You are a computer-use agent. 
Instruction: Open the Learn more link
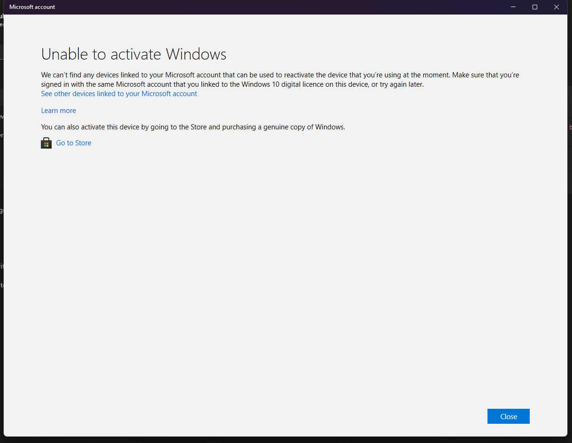58,111
